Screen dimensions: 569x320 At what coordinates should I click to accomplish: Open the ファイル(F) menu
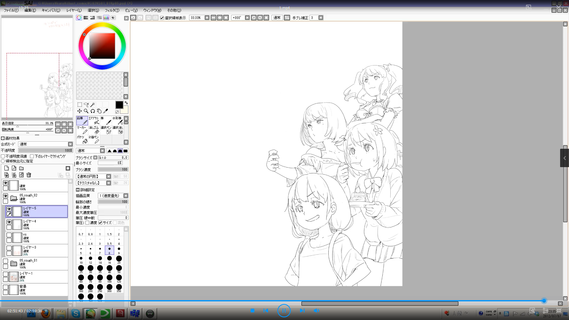11,10
